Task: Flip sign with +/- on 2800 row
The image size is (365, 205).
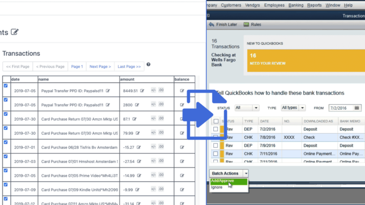Action: click(153, 104)
